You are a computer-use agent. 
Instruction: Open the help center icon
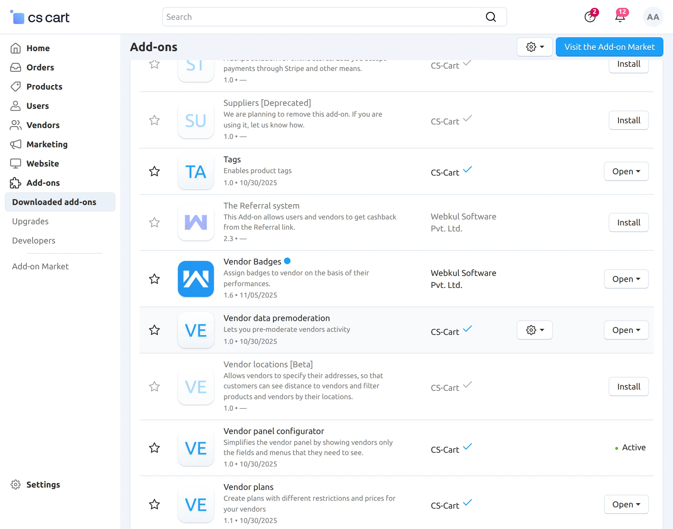pyautogui.click(x=590, y=17)
